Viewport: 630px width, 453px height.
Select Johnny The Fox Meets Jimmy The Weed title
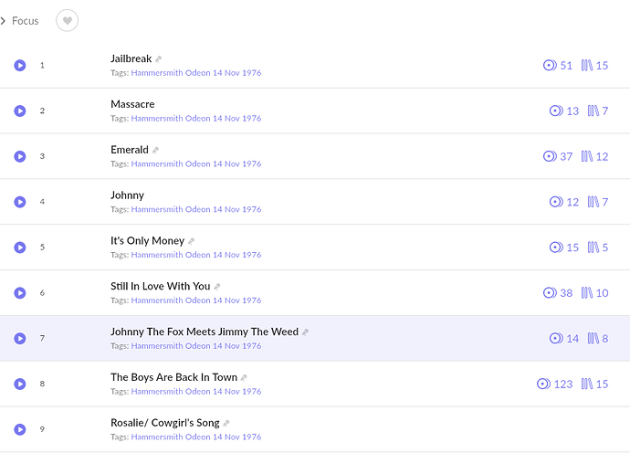tap(205, 332)
